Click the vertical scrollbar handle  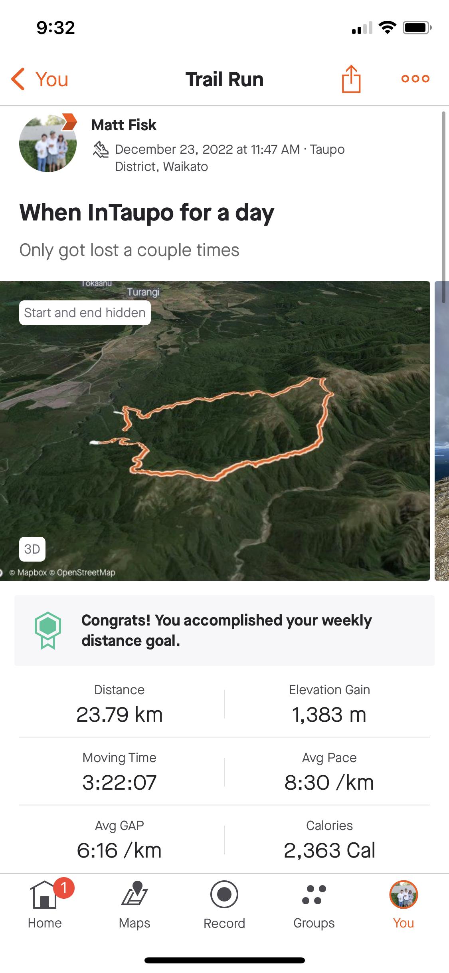[x=443, y=208]
